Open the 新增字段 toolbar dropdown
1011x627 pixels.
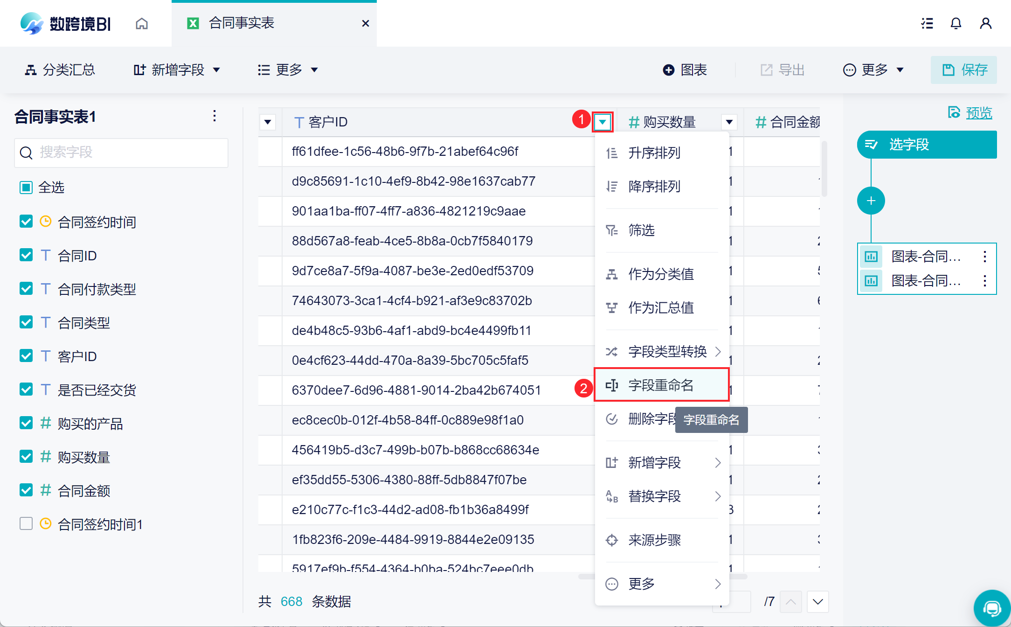click(x=177, y=70)
